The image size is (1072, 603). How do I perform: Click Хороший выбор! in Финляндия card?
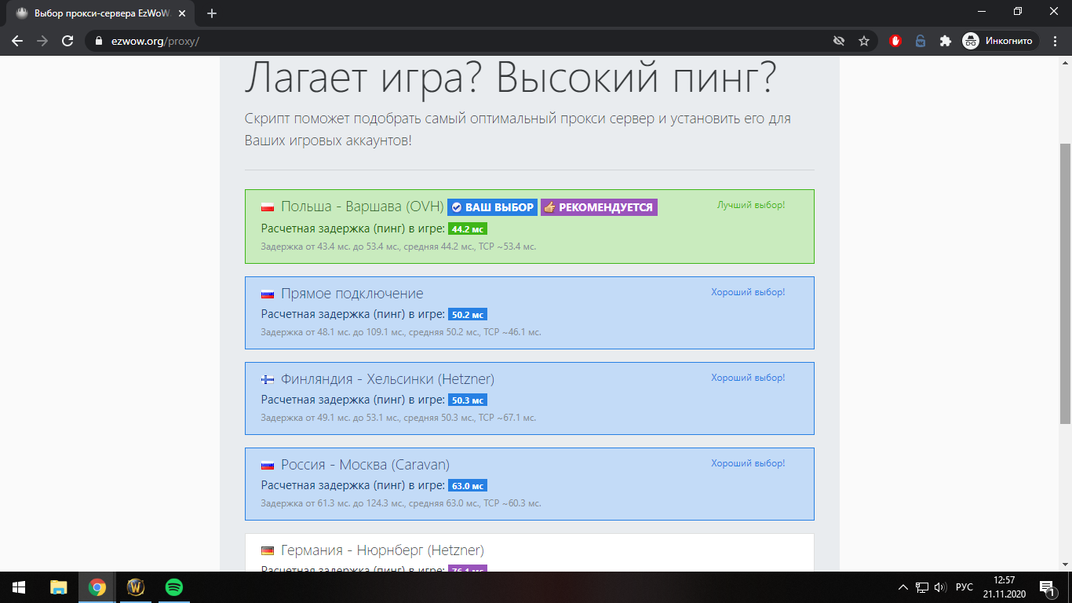[748, 378]
